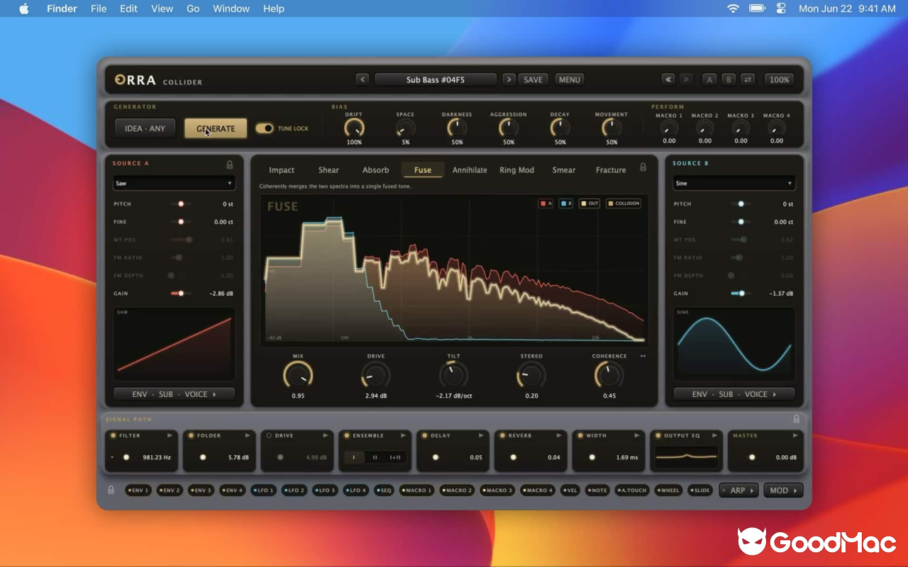Disable the Output EQ power dot
Viewport: 908px width, 567px height.
(x=658, y=435)
